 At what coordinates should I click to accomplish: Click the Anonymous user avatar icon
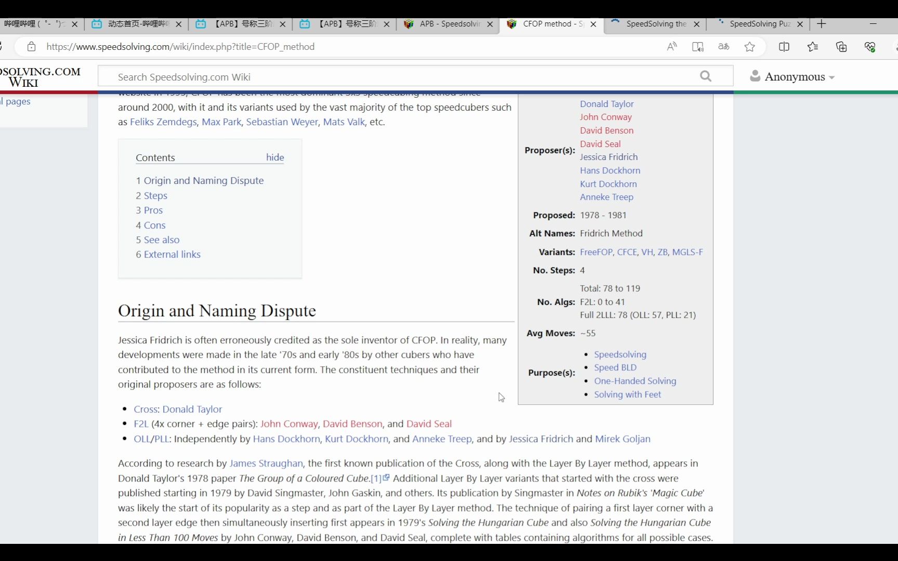pos(755,76)
